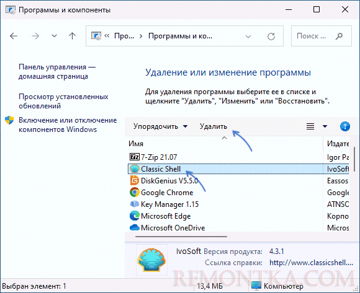Screen dimensions: 360x293
Task: Click the horizontal scrollbar under the list
Action: tap(181, 237)
